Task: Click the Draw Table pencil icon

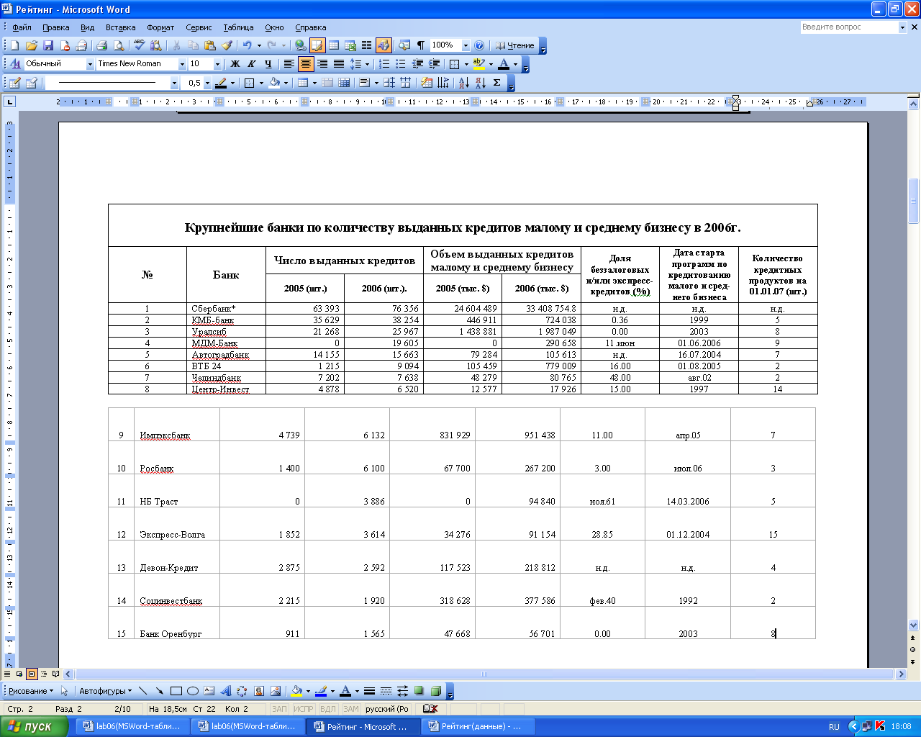Action: [x=14, y=83]
